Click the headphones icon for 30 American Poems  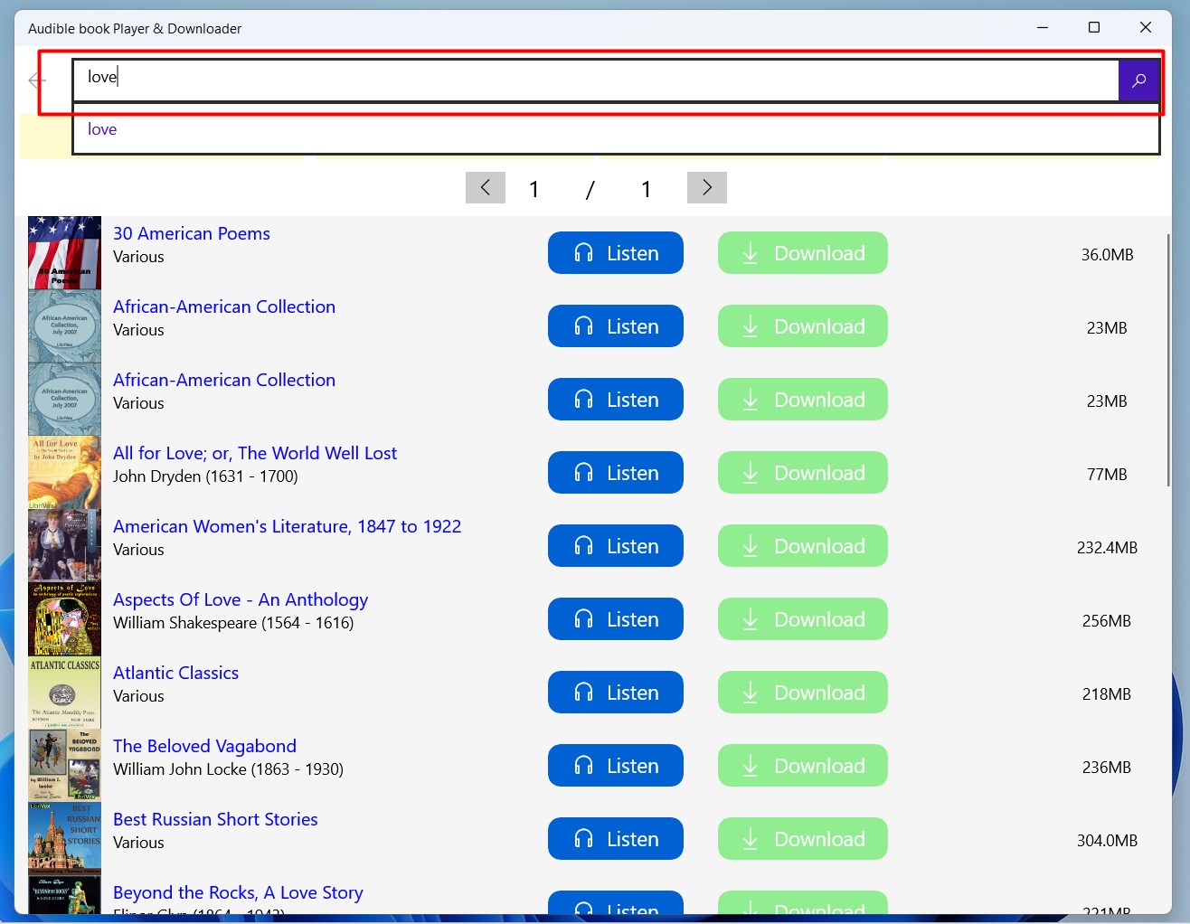click(583, 253)
